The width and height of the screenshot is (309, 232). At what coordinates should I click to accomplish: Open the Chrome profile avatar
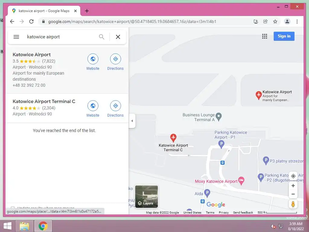click(x=287, y=21)
